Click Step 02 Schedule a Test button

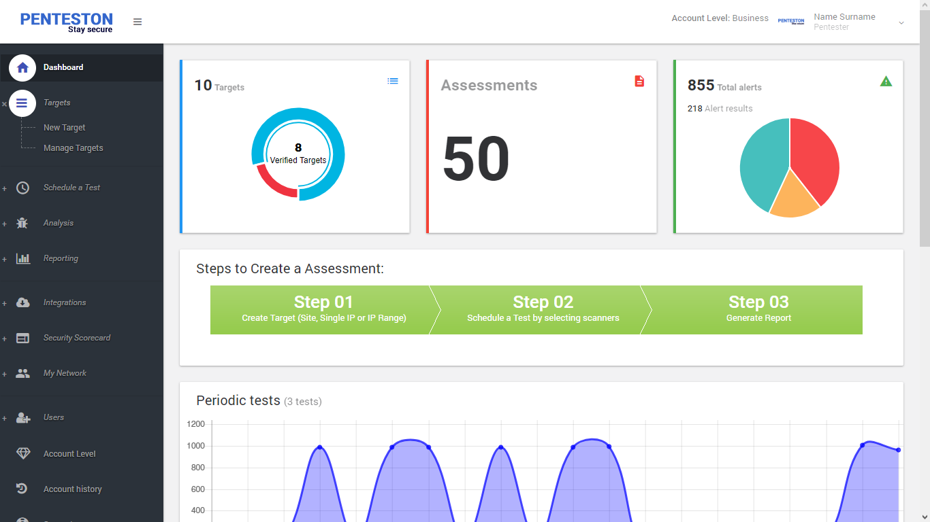point(543,310)
